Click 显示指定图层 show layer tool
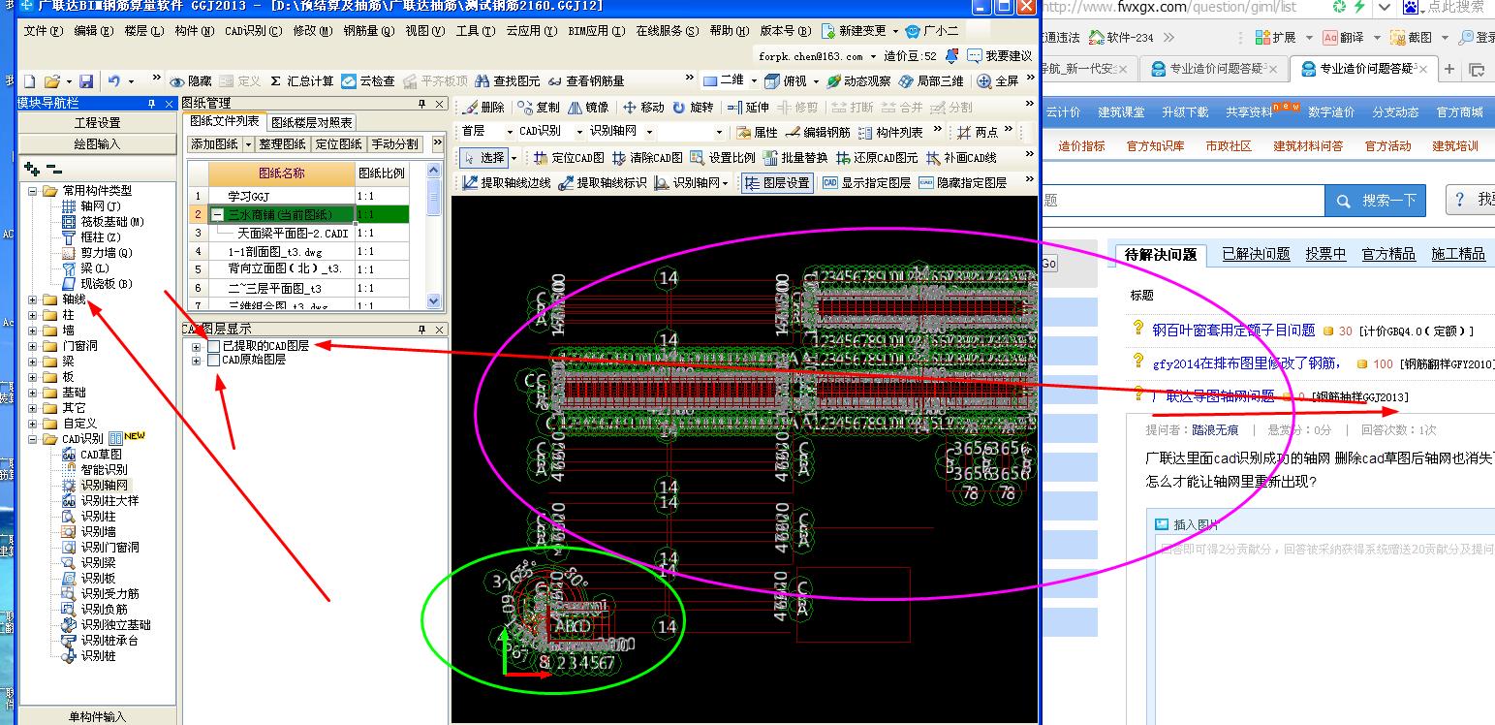Viewport: 1495px width, 725px height. coord(866,182)
